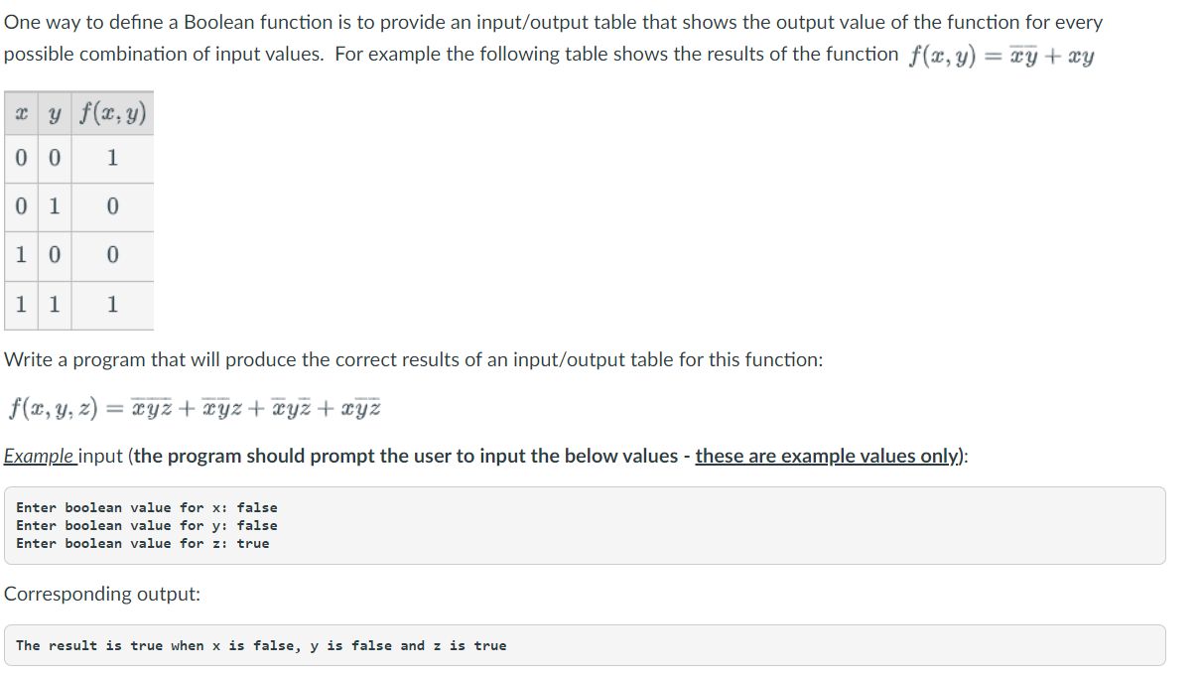Select the output 0 in row 0 1
The width and height of the screenshot is (1200, 675).
pyautogui.click(x=111, y=206)
